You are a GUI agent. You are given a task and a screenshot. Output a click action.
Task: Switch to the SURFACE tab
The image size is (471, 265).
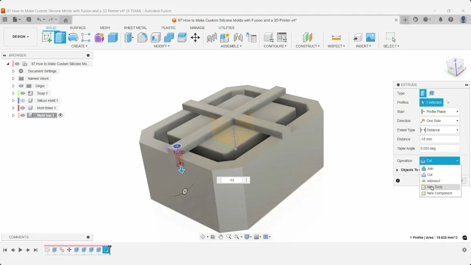click(x=78, y=28)
